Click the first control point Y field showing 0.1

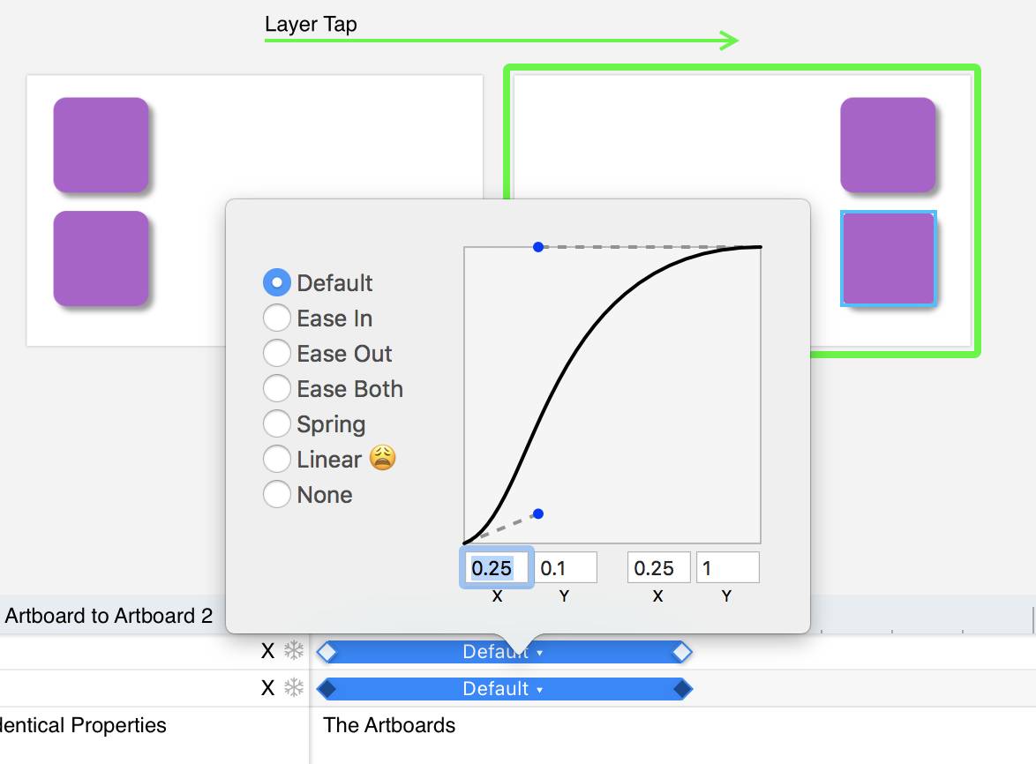point(566,568)
